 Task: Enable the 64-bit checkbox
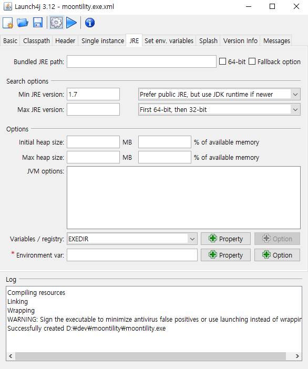[222, 61]
